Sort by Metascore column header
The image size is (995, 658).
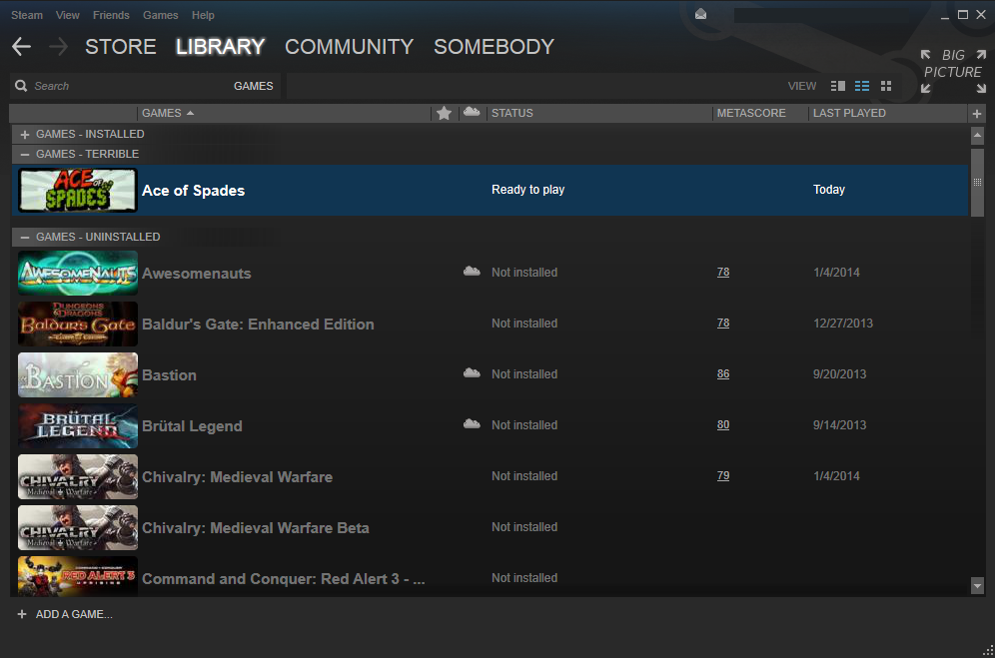tap(759, 113)
